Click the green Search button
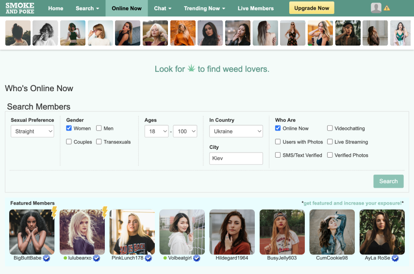The height and width of the screenshot is (274, 414). [x=388, y=181]
